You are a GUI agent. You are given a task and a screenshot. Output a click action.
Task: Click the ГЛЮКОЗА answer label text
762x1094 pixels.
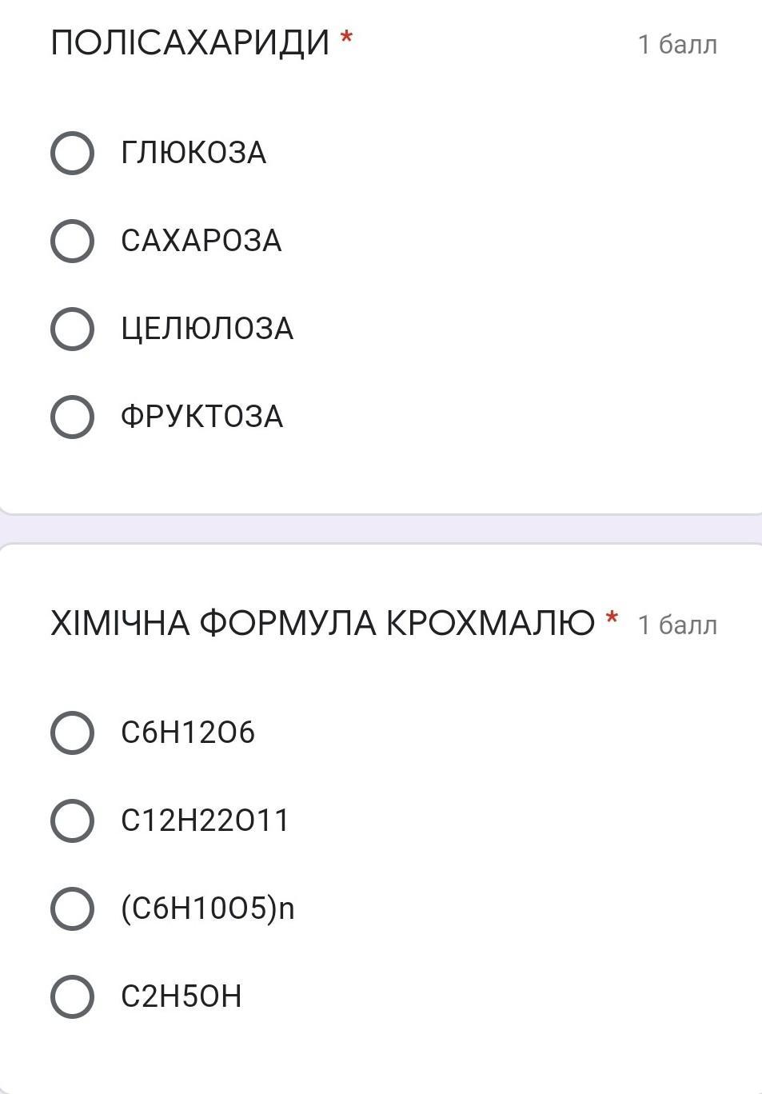click(x=193, y=153)
